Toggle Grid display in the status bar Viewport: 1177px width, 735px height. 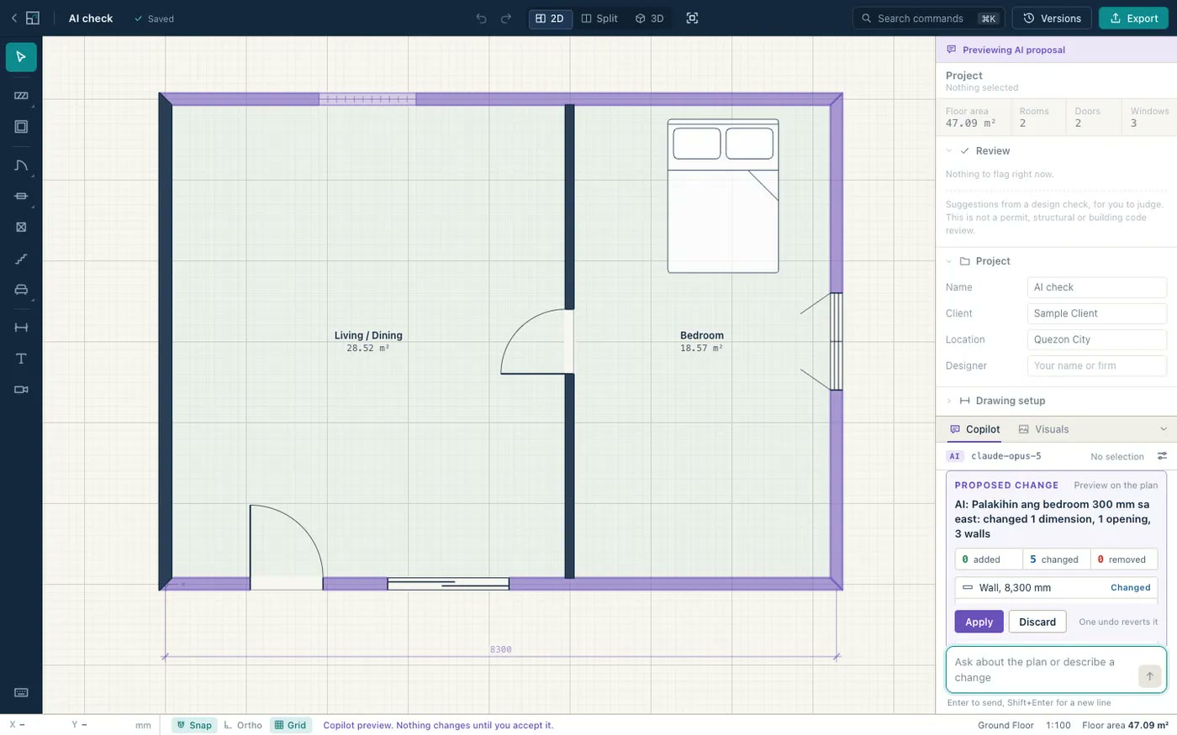(x=291, y=725)
